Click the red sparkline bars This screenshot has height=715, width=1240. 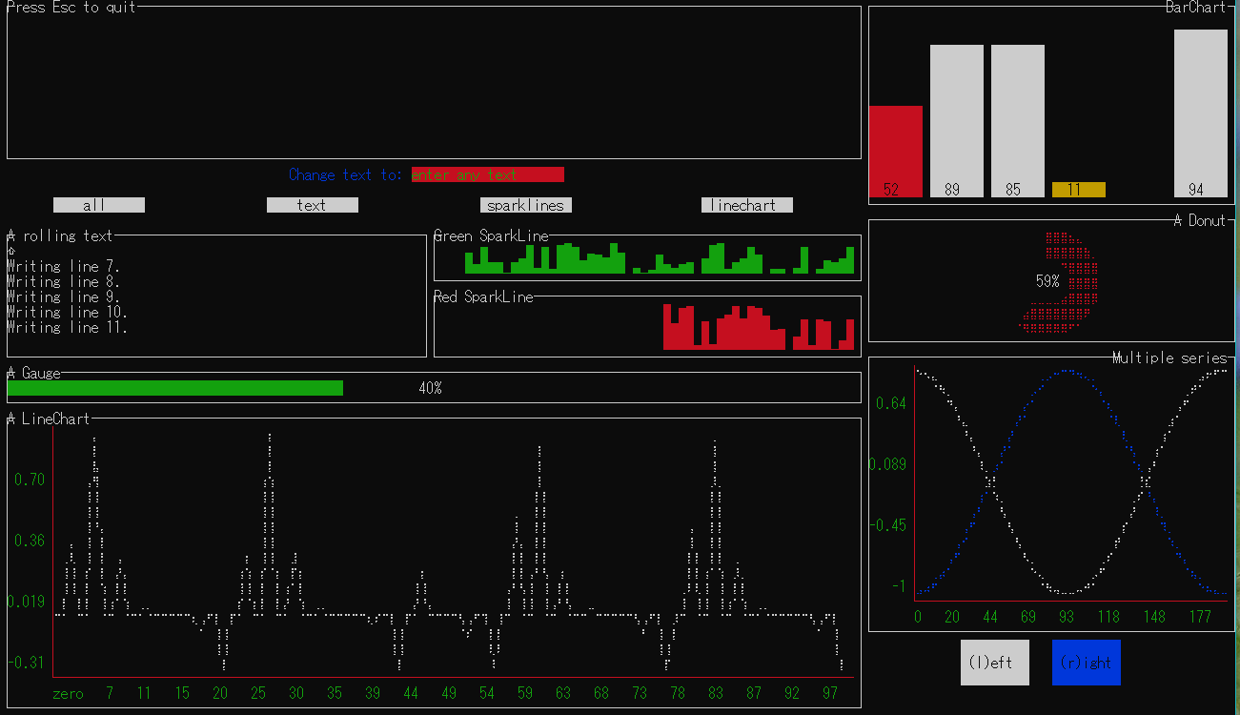coord(759,327)
